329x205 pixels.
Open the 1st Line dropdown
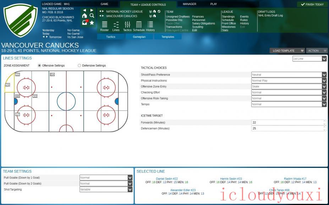[x=309, y=59]
